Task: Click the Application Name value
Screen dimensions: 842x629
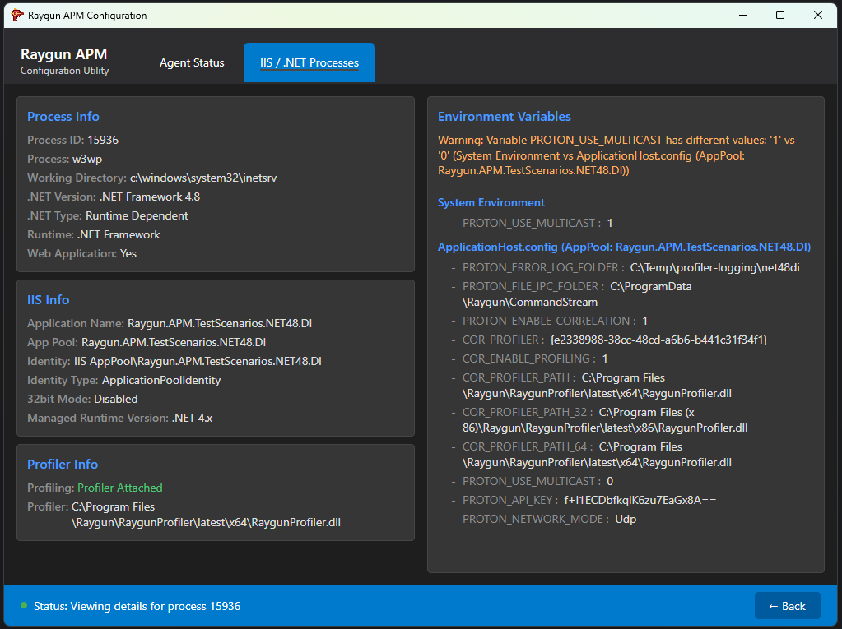Action: [x=220, y=323]
